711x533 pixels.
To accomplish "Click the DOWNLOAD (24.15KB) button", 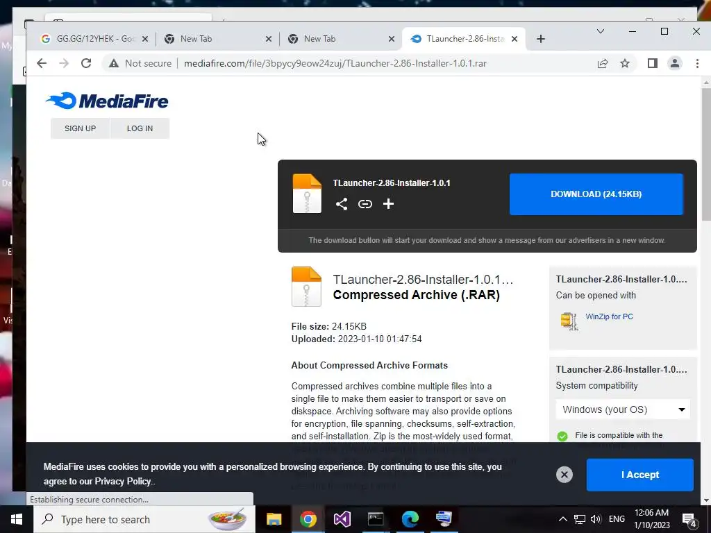I will coord(596,194).
